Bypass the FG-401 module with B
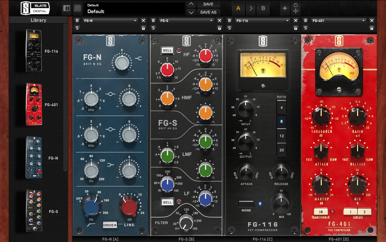The width and height of the screenshot is (386, 242). click(306, 21)
